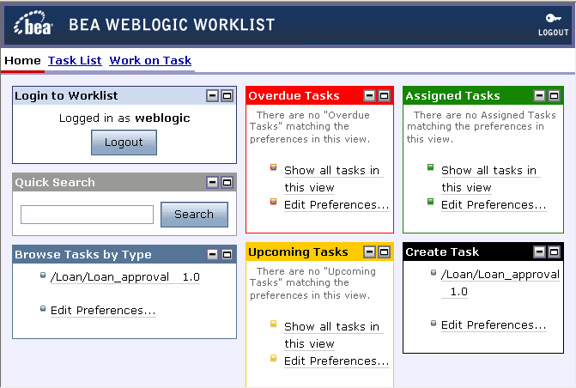Maximize the Overdue Tasks portlet
The height and width of the screenshot is (388, 576).
point(384,96)
